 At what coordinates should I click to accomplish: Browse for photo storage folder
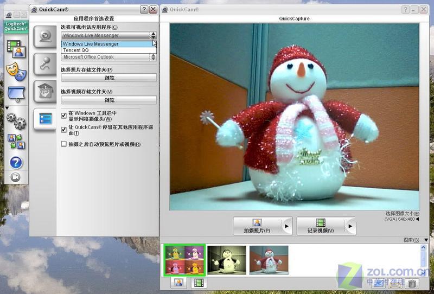click(109, 78)
